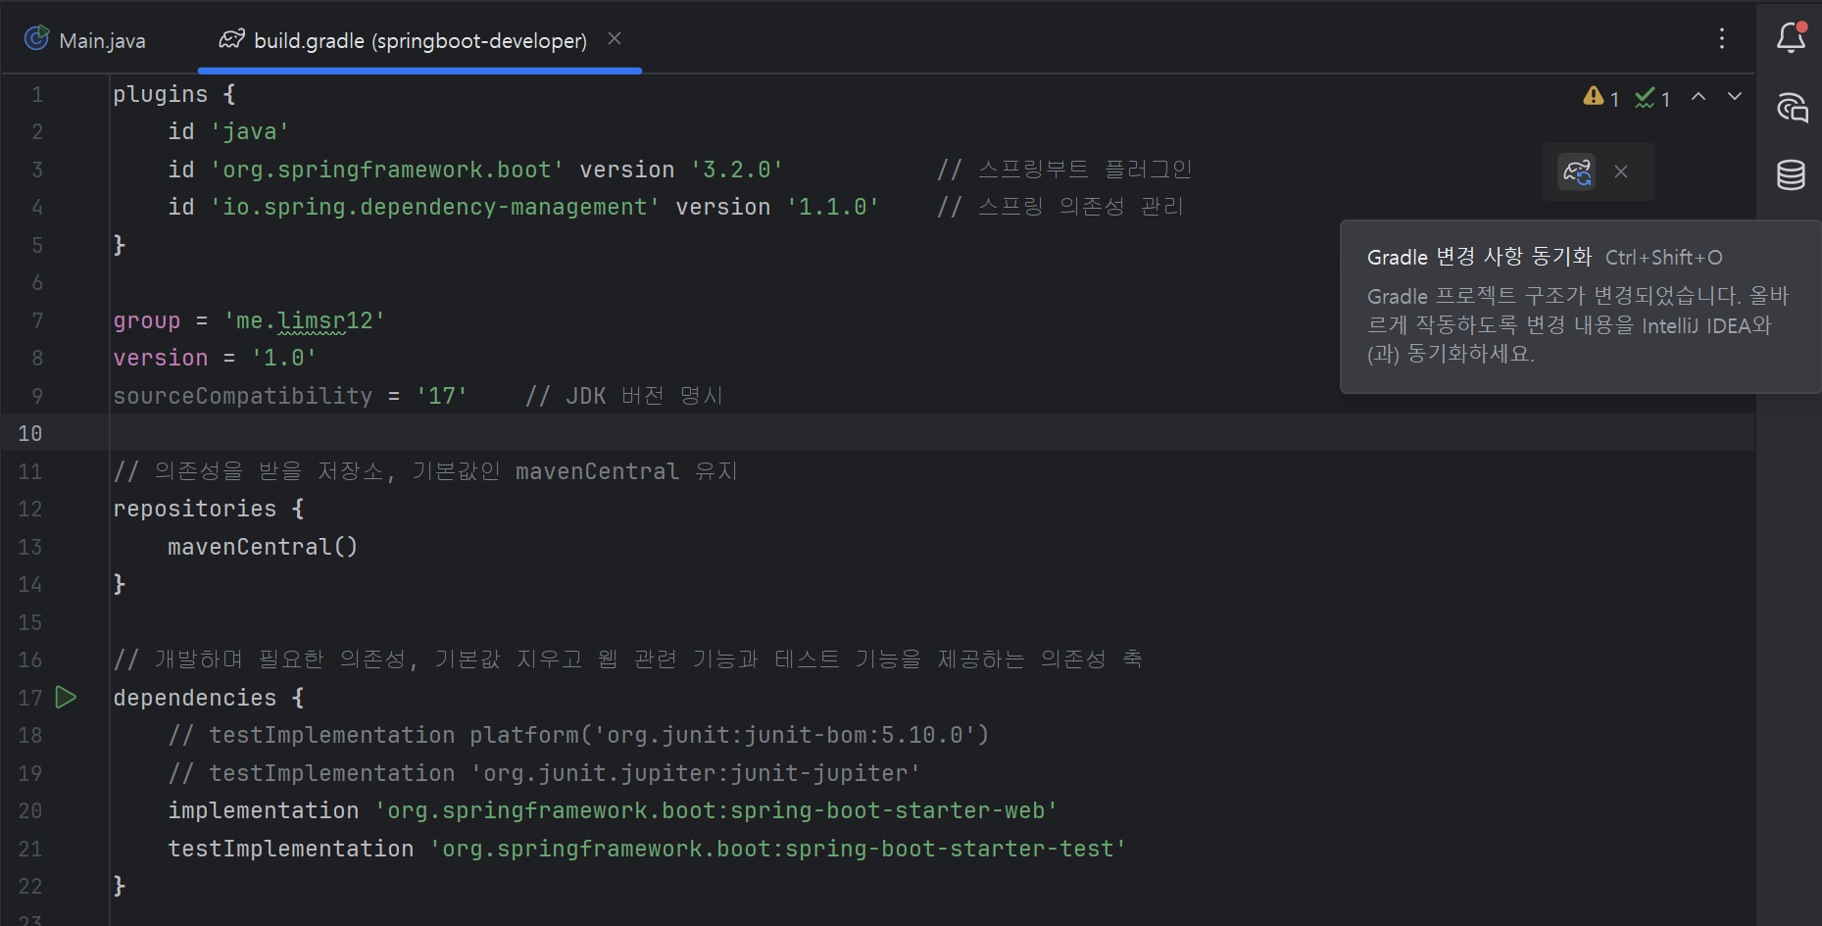Click 'spring-boot-starter-web' dependency string

716,810
